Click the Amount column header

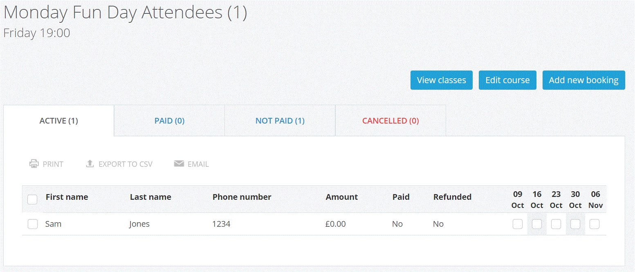tap(342, 197)
